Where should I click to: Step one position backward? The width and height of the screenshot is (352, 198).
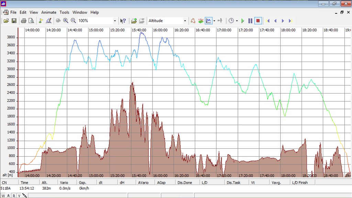pyautogui.click(x=275, y=21)
